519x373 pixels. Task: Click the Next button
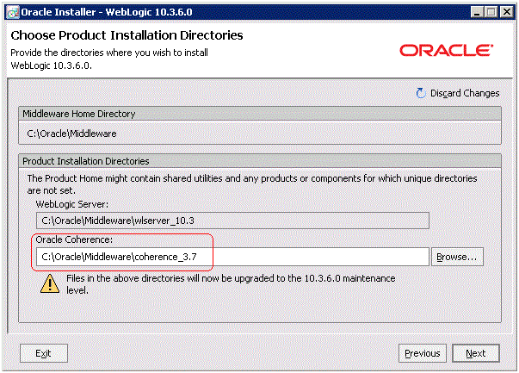(476, 353)
